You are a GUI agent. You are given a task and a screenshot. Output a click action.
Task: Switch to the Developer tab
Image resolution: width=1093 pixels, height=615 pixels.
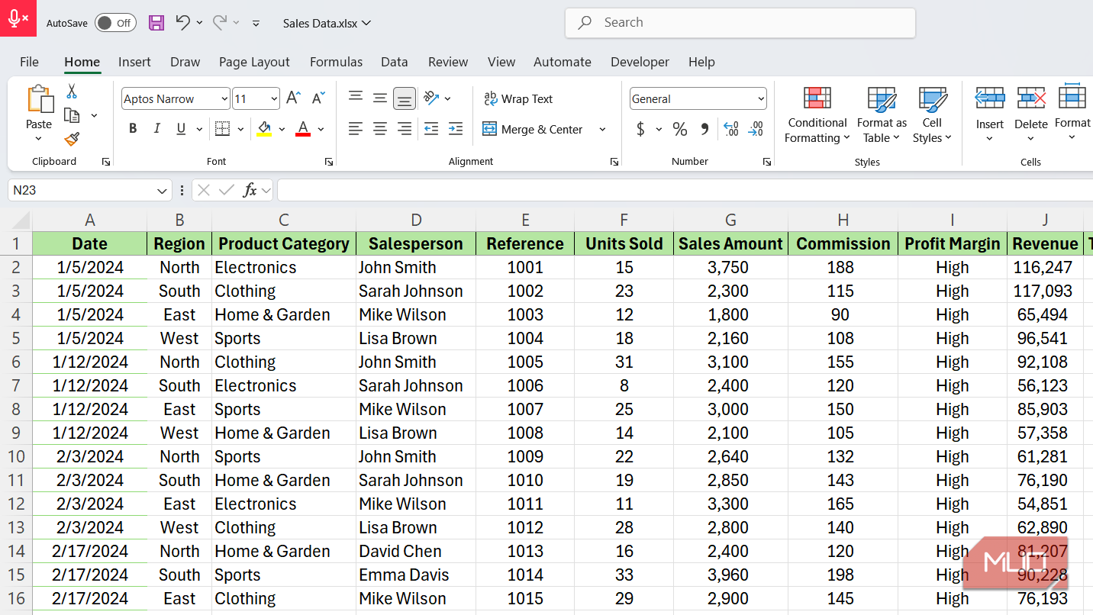[x=640, y=62]
